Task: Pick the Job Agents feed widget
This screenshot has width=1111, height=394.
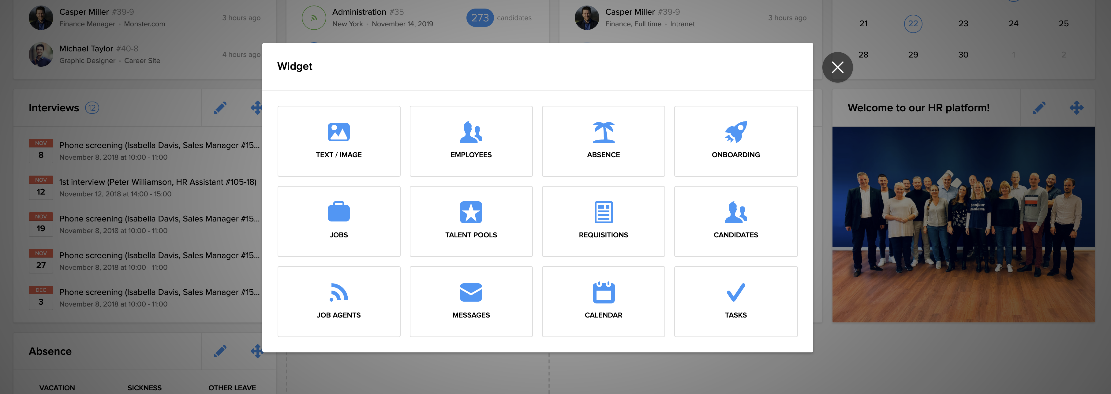Action: pos(339,301)
